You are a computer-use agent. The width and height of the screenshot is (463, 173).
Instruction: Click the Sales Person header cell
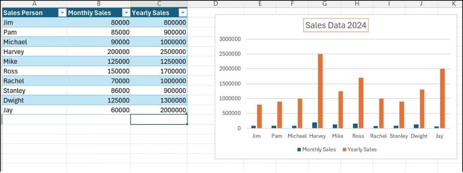(x=29, y=13)
